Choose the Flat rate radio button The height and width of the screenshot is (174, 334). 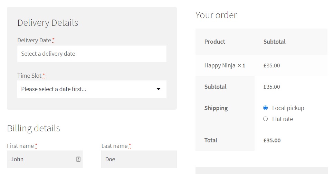tap(265, 119)
